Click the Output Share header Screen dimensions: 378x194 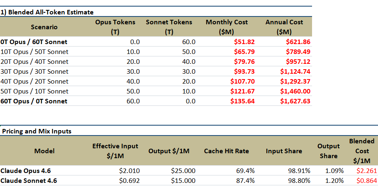(x=329, y=151)
